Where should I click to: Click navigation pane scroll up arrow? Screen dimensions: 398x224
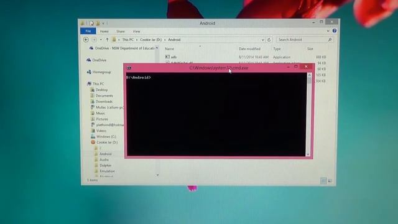pyautogui.click(x=157, y=48)
